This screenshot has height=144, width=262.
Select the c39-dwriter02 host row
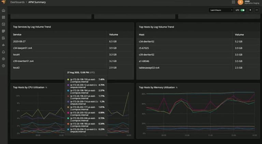point(198,55)
